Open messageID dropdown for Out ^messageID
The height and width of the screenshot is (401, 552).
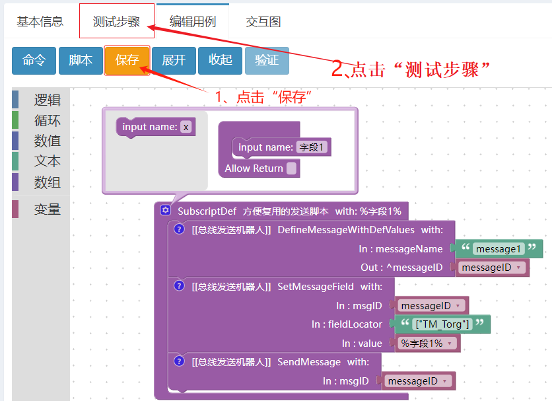(x=492, y=268)
